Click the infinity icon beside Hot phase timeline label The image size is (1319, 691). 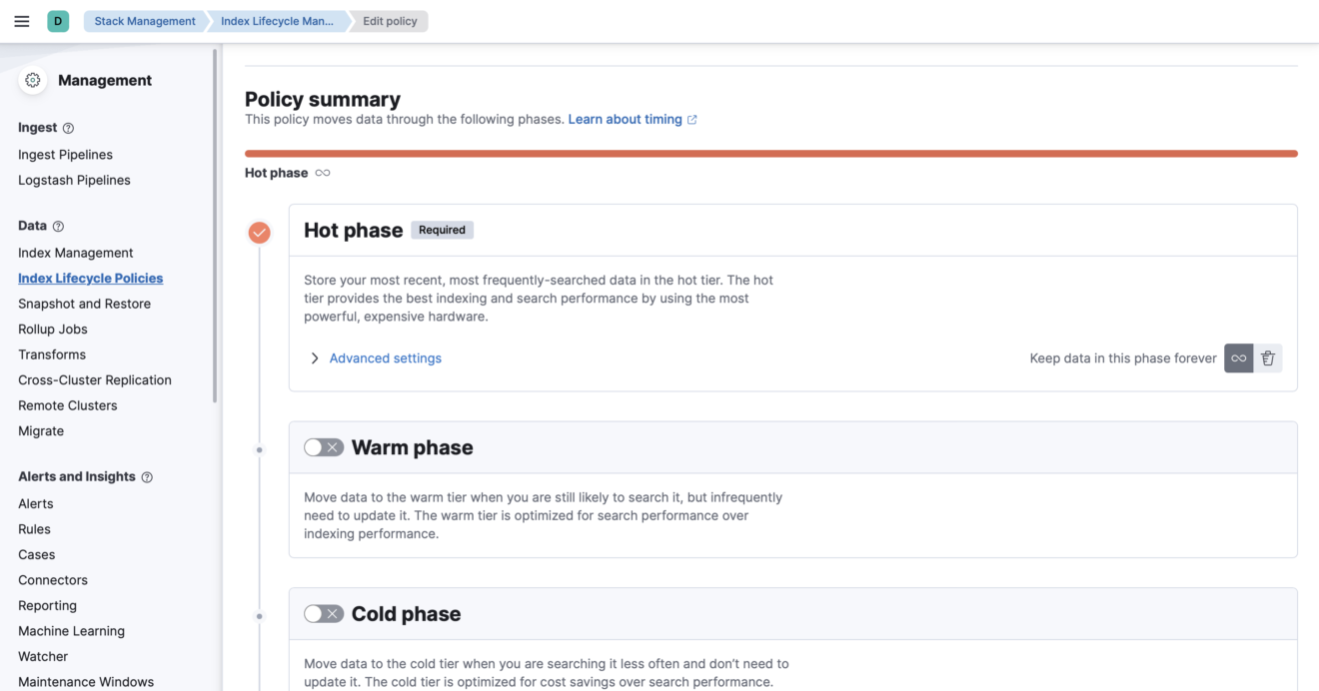pyautogui.click(x=322, y=172)
